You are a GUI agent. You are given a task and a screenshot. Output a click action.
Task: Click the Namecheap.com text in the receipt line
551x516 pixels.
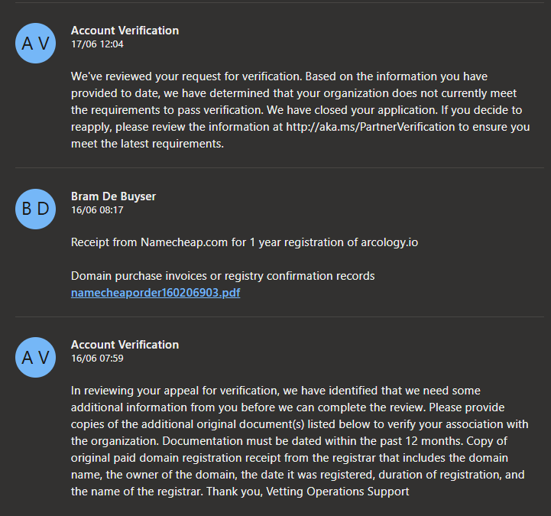(x=183, y=242)
